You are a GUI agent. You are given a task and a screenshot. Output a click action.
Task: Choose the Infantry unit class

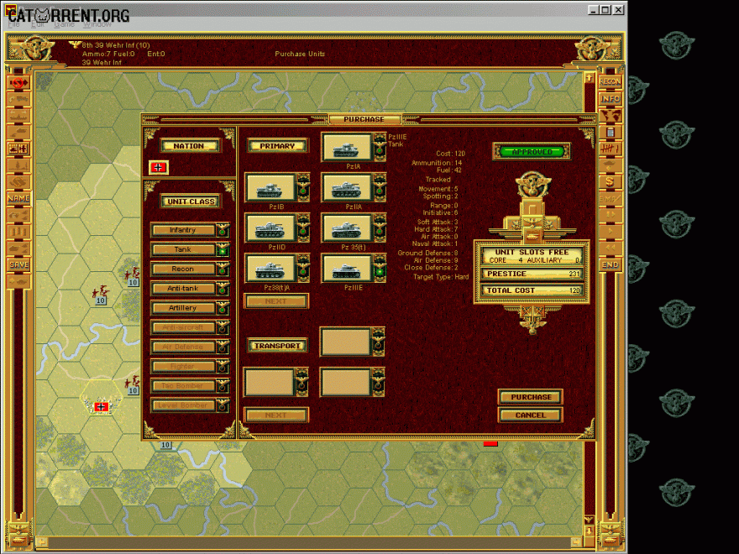[183, 230]
